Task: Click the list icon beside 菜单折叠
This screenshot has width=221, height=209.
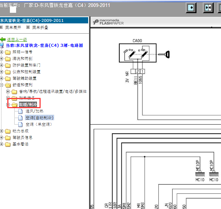Action: click(28, 27)
